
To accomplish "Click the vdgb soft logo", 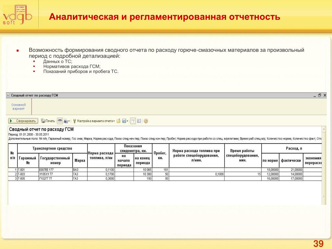I will (x=18, y=15).
